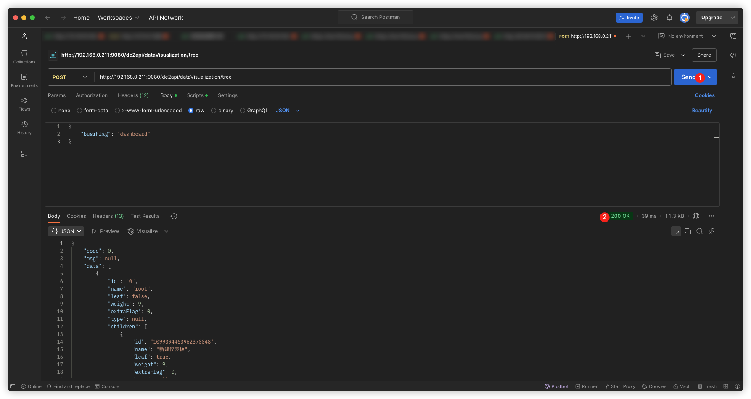Viewport: 751px width, 399px height.
Task: Switch to the Authorization tab
Action: click(x=92, y=95)
